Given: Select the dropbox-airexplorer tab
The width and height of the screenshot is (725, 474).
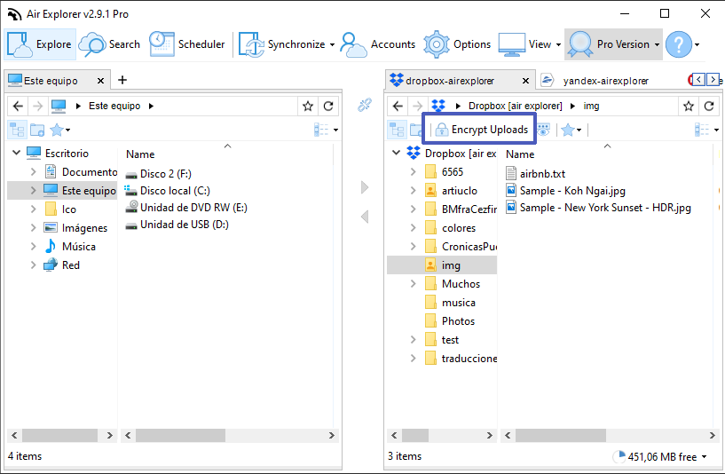Looking at the screenshot, I should coord(450,81).
